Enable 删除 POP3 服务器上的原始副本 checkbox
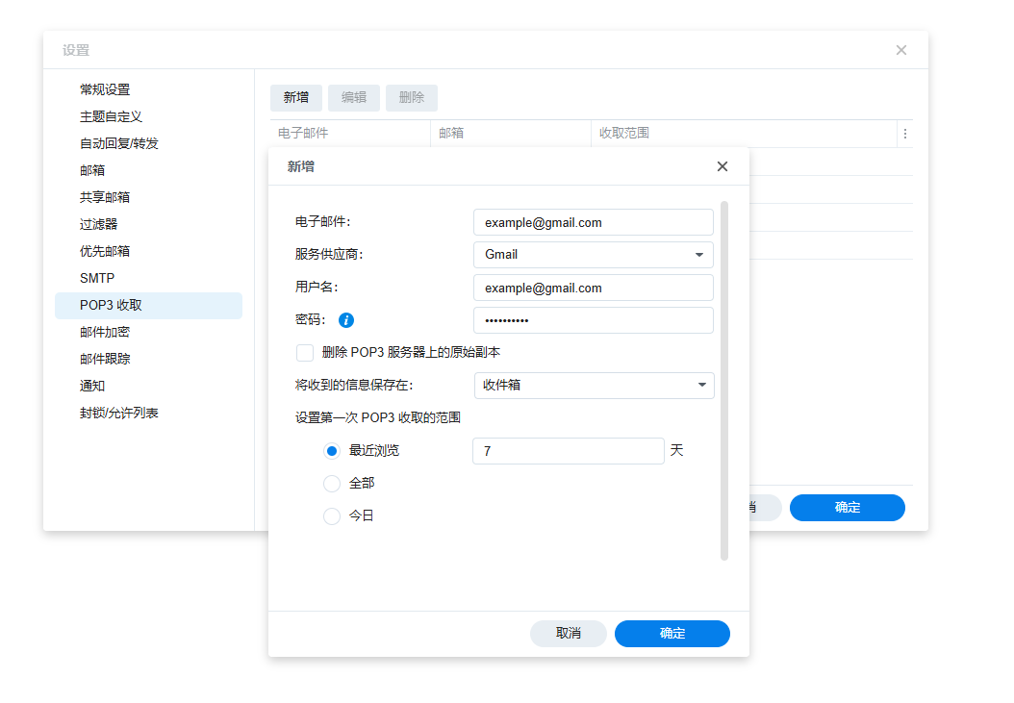 point(305,353)
